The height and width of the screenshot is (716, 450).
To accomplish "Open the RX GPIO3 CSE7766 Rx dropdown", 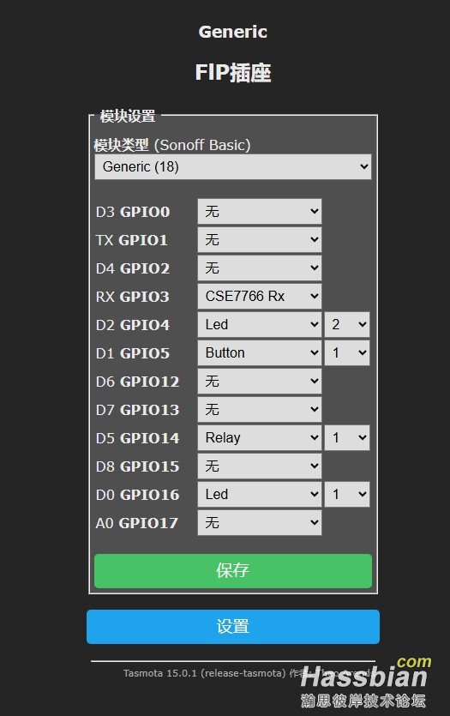I will [x=259, y=297].
